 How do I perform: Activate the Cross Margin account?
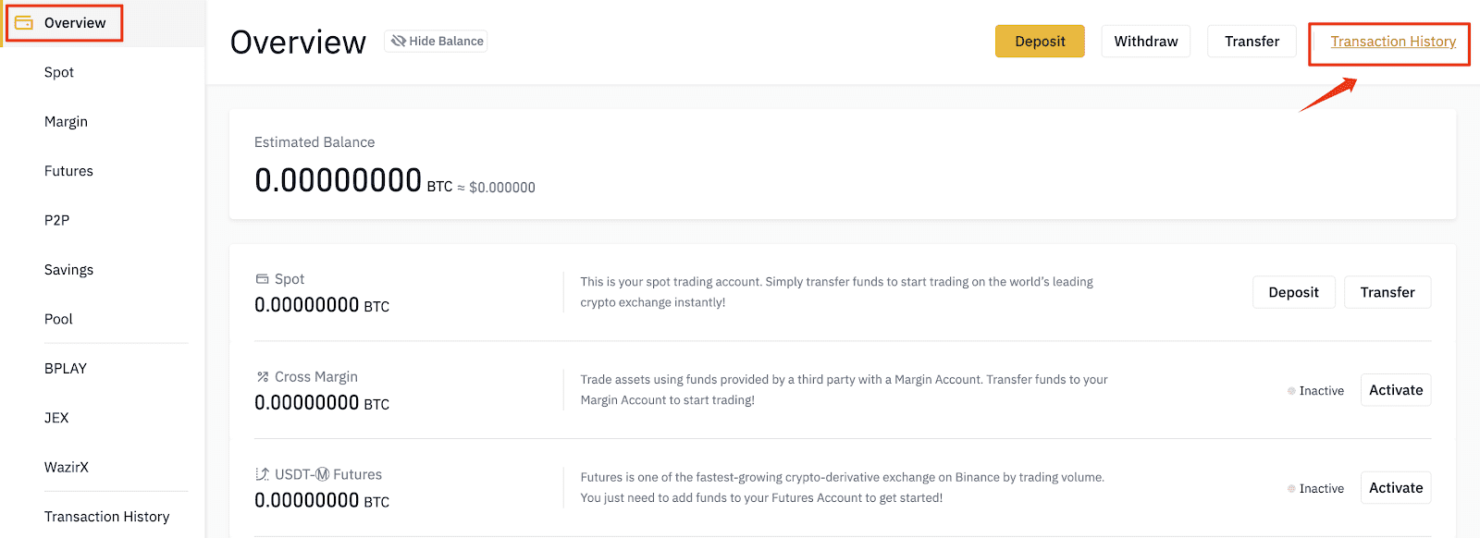click(1396, 390)
